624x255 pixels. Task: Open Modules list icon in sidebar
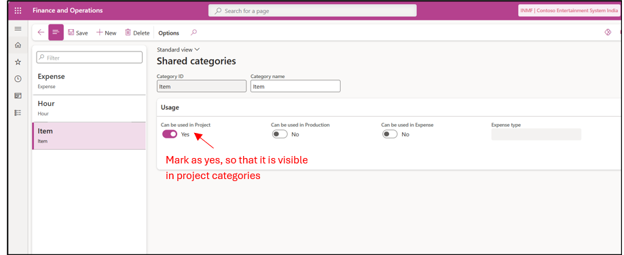click(18, 113)
